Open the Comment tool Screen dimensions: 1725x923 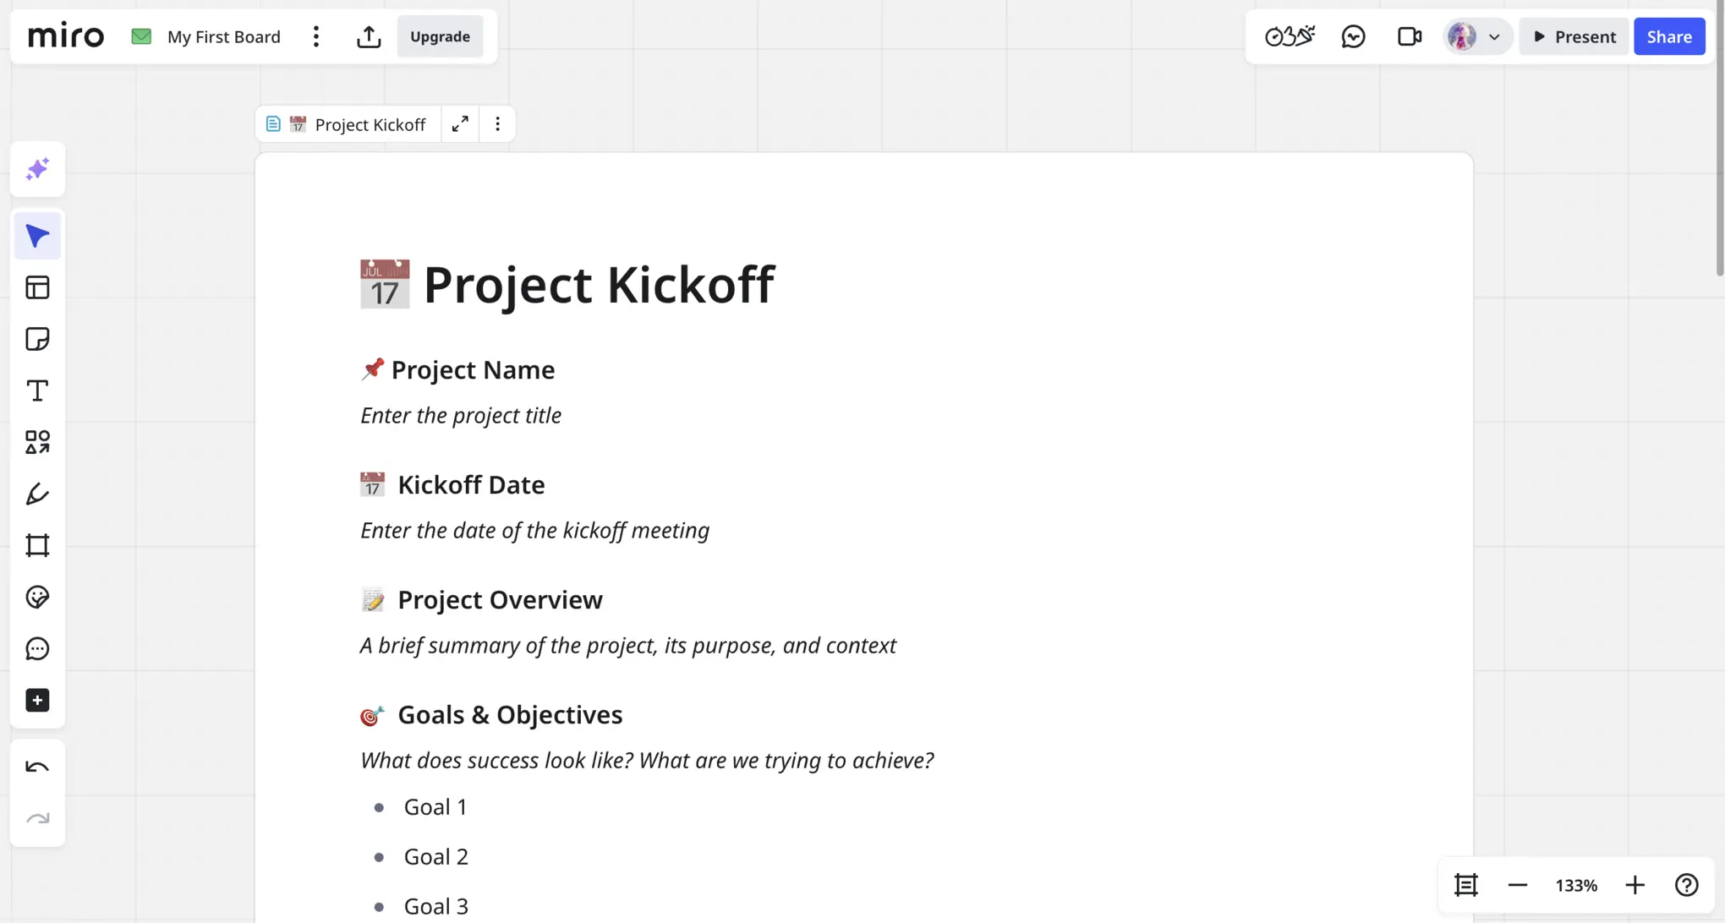(x=37, y=648)
